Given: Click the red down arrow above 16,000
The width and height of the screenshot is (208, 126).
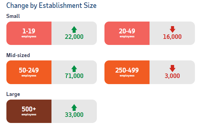Looking at the screenshot, I should [x=172, y=29].
